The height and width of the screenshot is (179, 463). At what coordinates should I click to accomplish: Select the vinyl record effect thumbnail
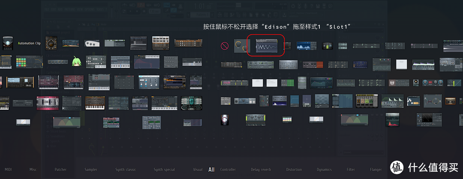tap(416, 83)
